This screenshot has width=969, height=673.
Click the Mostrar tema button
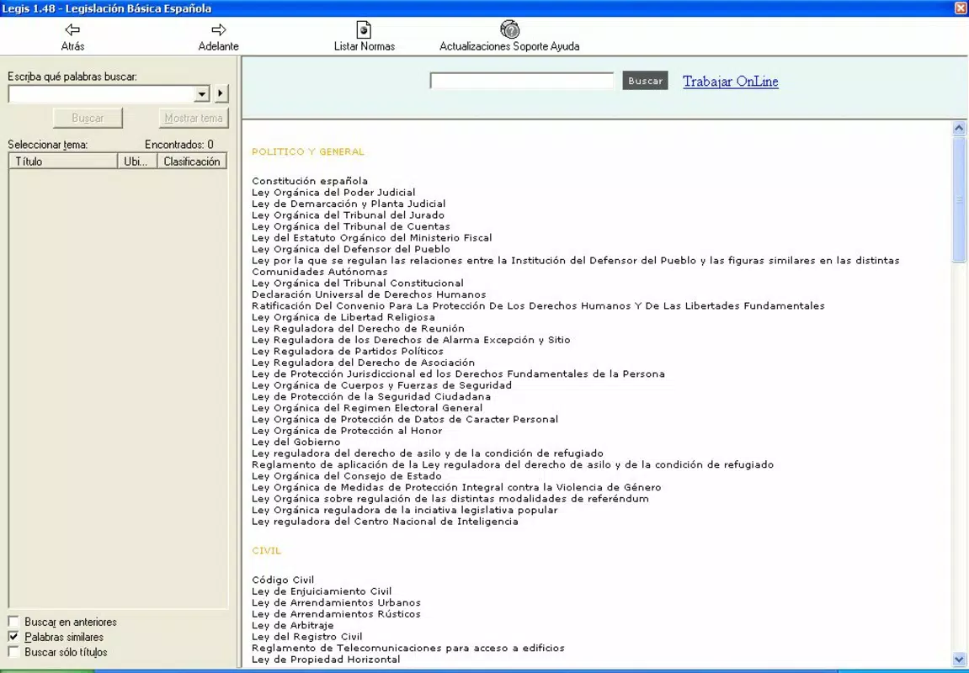pos(194,118)
